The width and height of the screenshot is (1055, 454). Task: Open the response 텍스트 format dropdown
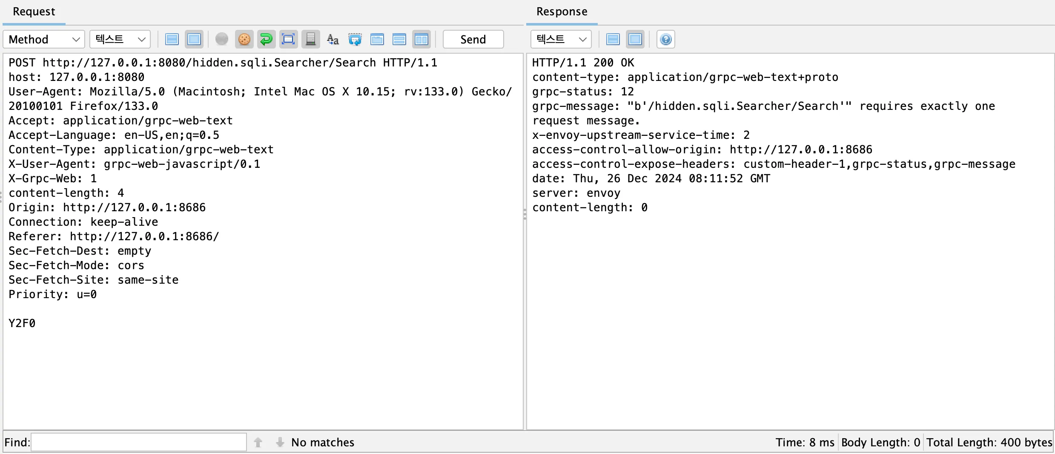coord(560,39)
